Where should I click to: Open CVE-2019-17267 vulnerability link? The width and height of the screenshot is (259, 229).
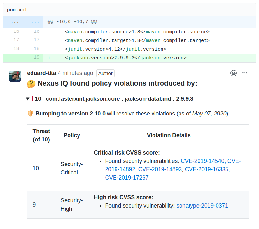[x=127, y=178]
